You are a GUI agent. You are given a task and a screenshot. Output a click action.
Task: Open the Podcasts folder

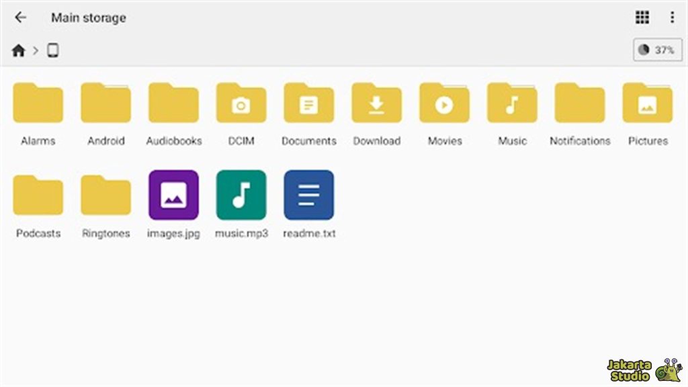click(x=38, y=194)
